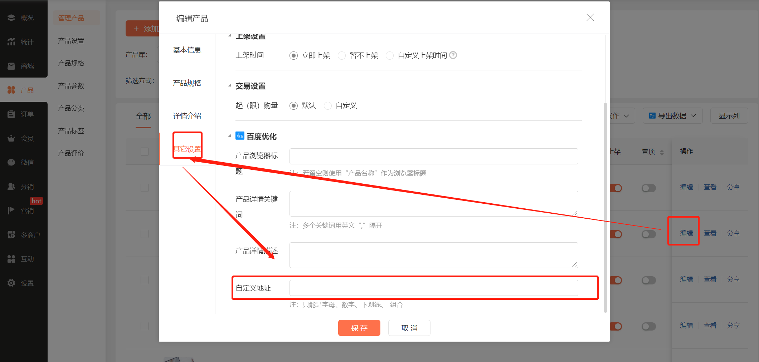
Task: Open the 设置 settings gear icon
Action: point(11,283)
